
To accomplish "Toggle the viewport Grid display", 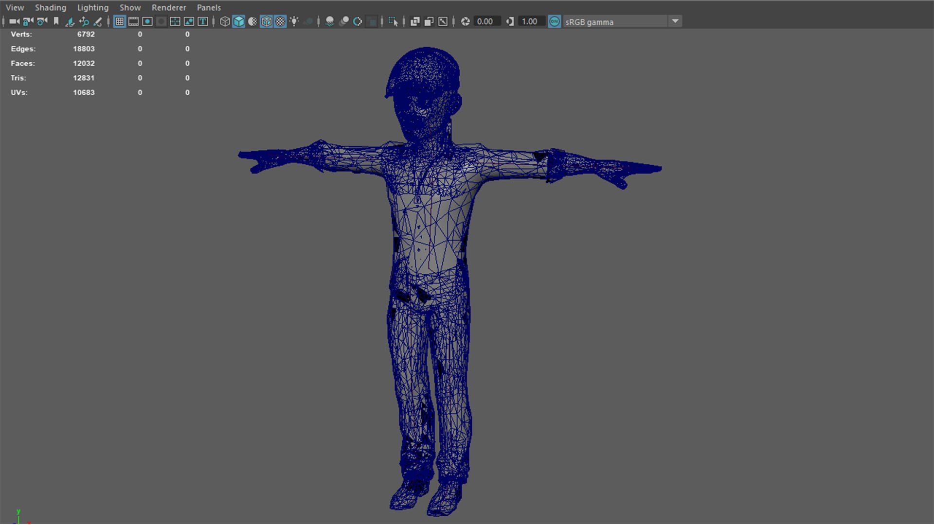I will coord(120,21).
